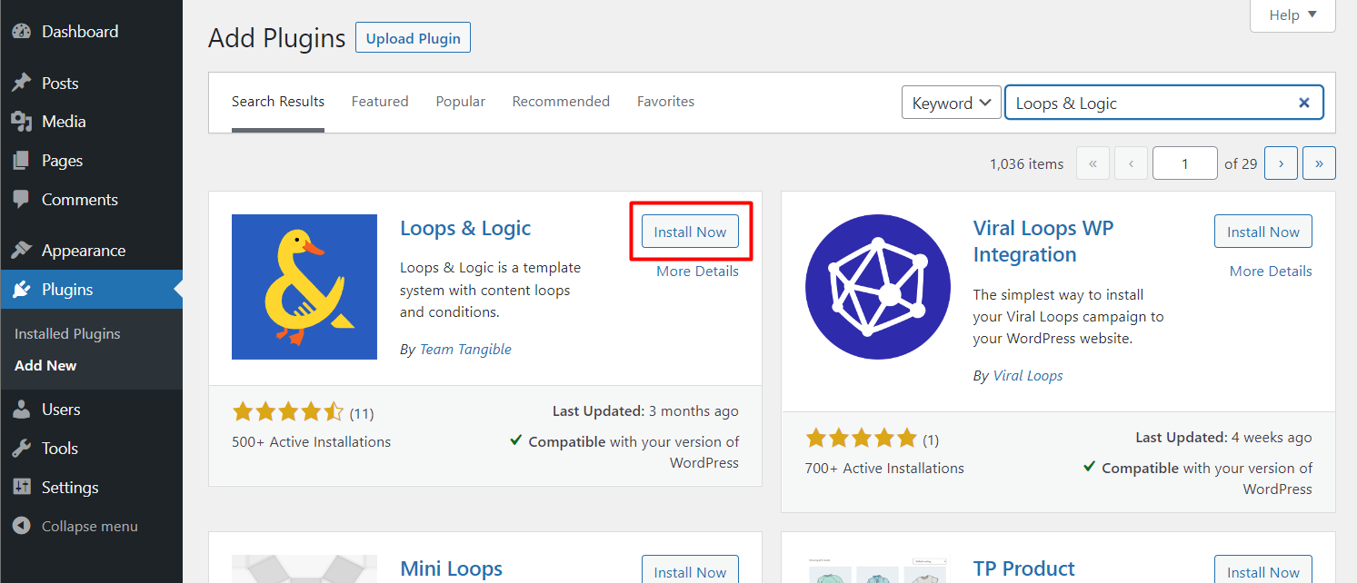Click the Settings sliders icon in sidebar
1357x583 pixels.
[x=22, y=488]
